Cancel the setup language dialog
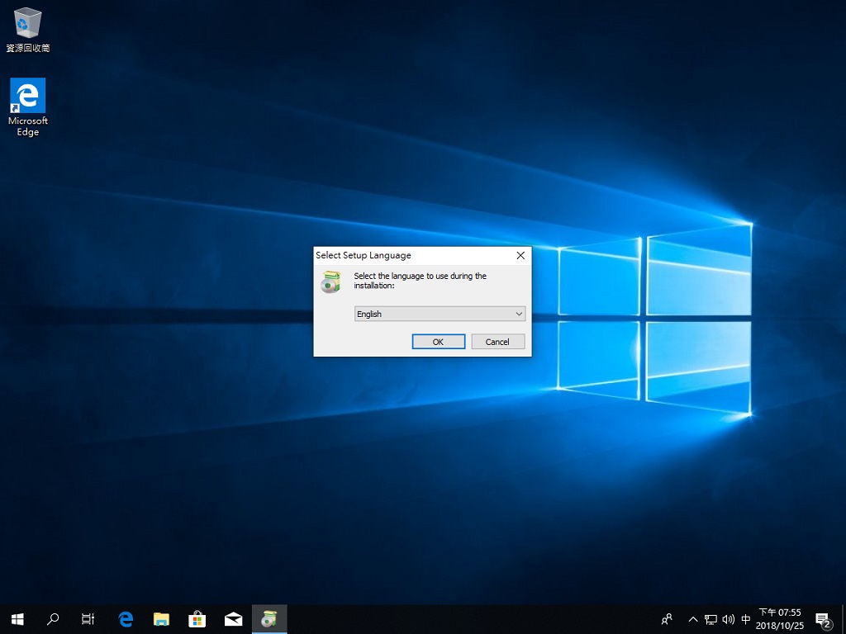 (497, 342)
